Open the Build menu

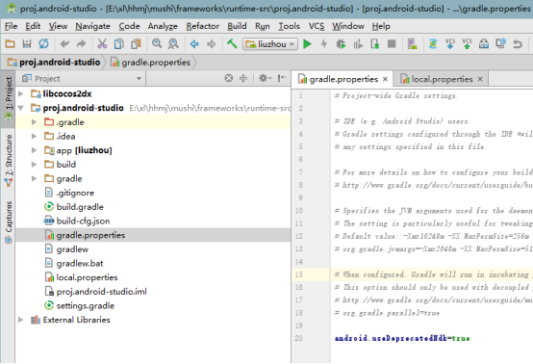coord(237,26)
